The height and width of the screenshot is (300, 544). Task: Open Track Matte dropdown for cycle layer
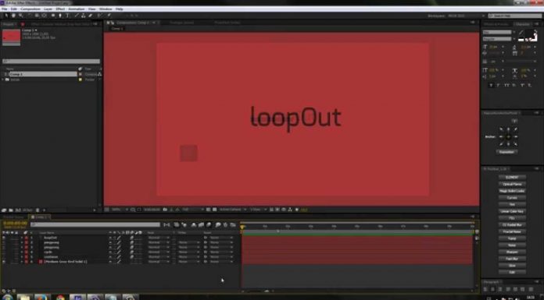coord(189,252)
